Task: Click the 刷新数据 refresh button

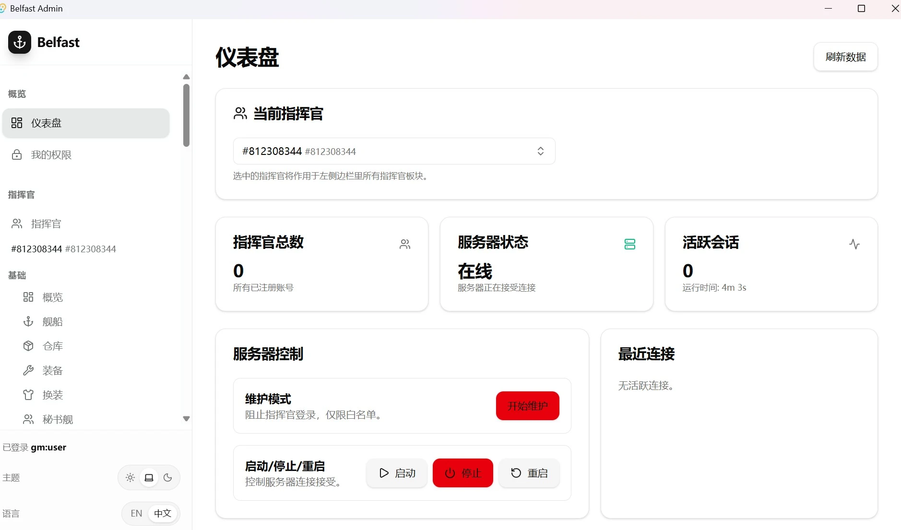Action: click(x=845, y=57)
